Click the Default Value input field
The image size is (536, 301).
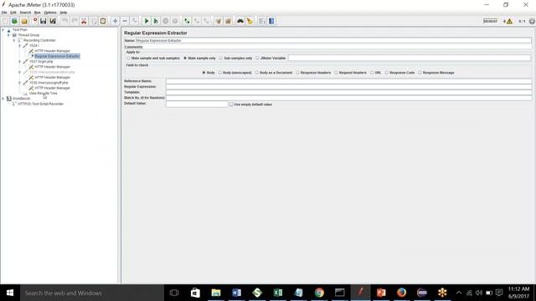[197, 104]
